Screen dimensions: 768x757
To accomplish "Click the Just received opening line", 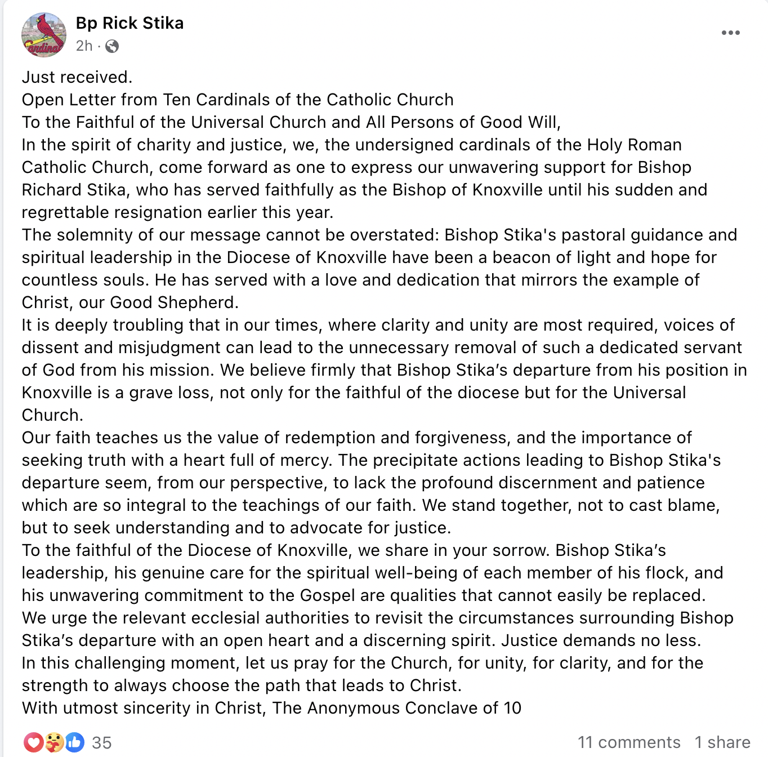I will (78, 77).
